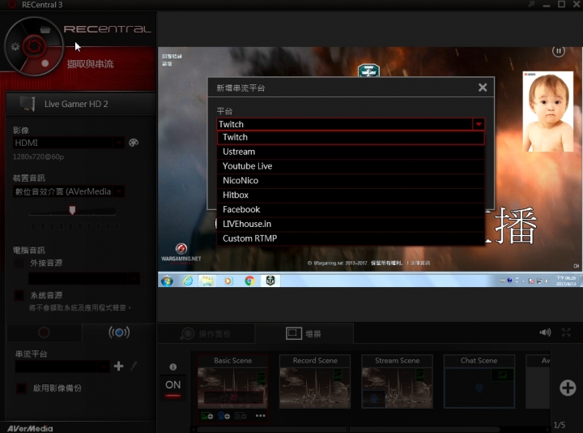Click the detach window icon in title bar
The width and height of the screenshot is (583, 433).
(x=531, y=4)
